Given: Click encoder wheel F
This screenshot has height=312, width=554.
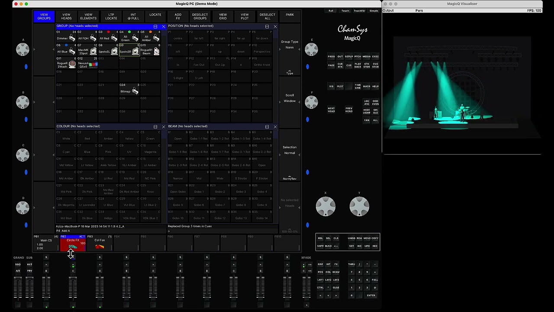Looking at the screenshot, I should (311, 102).
